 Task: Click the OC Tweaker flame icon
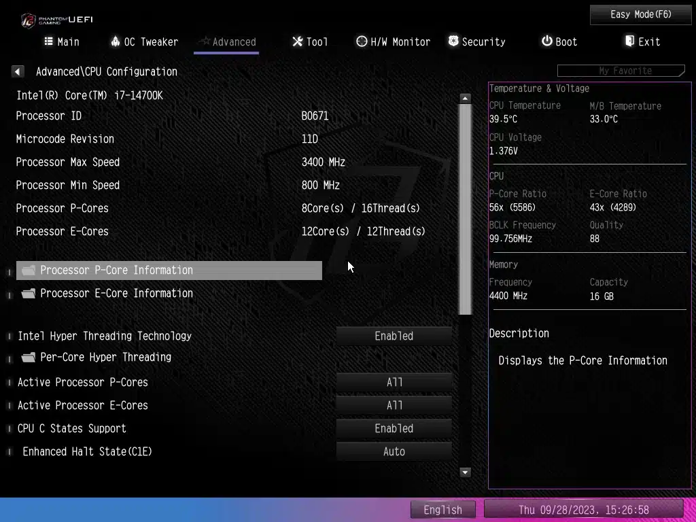tap(116, 41)
